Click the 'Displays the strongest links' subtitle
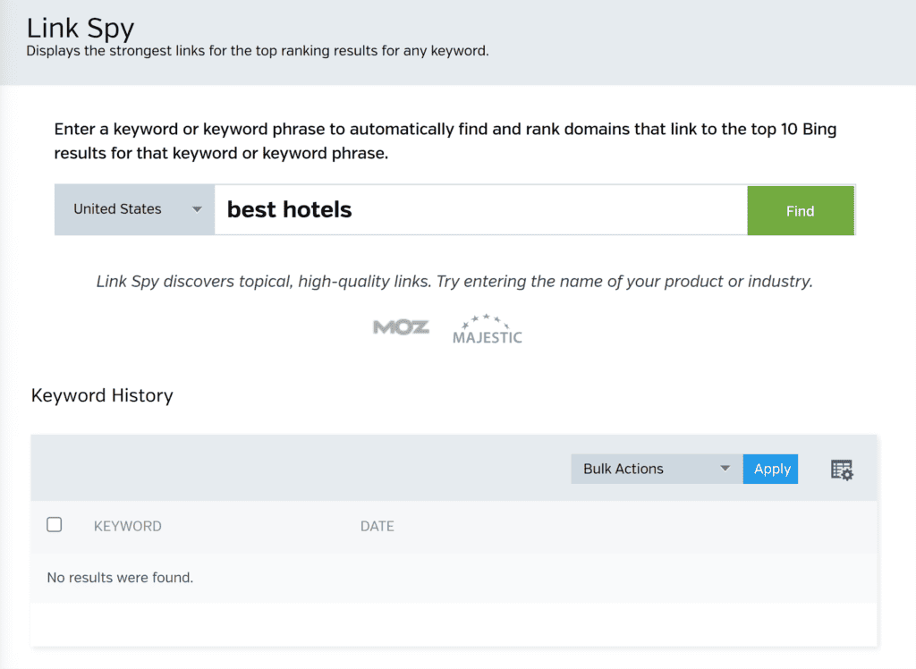 click(258, 51)
